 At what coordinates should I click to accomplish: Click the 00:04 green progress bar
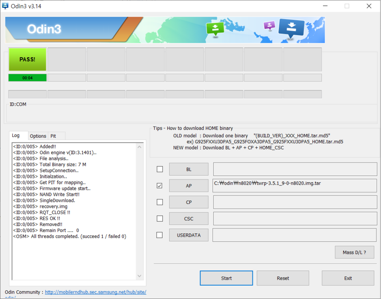coord(28,78)
